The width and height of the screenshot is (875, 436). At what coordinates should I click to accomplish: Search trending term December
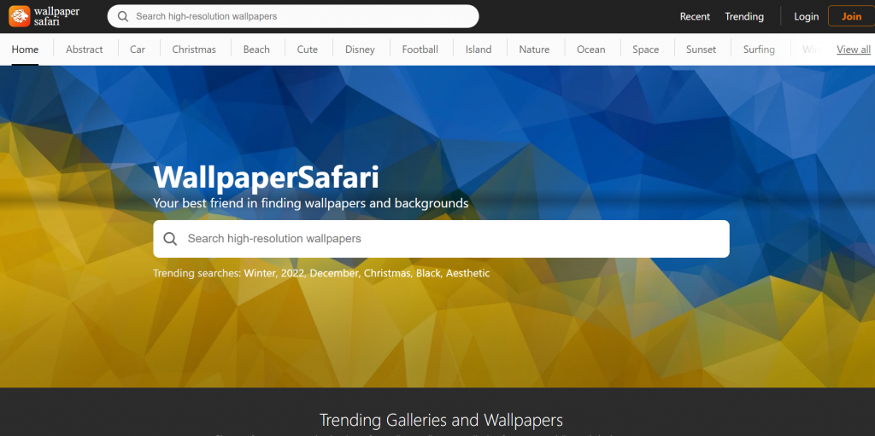pyautogui.click(x=335, y=273)
